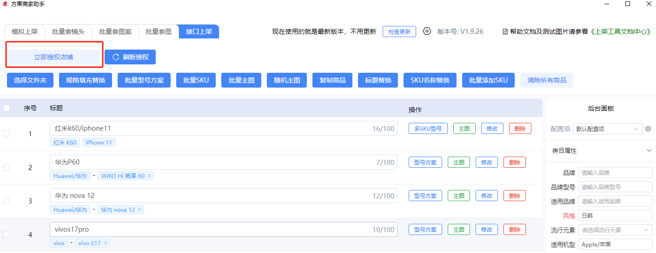
Task: Click 修改 for 华为 nova 12 row
Action: tap(487, 196)
